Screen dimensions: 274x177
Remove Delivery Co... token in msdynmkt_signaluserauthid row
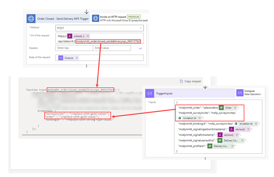click(242, 141)
